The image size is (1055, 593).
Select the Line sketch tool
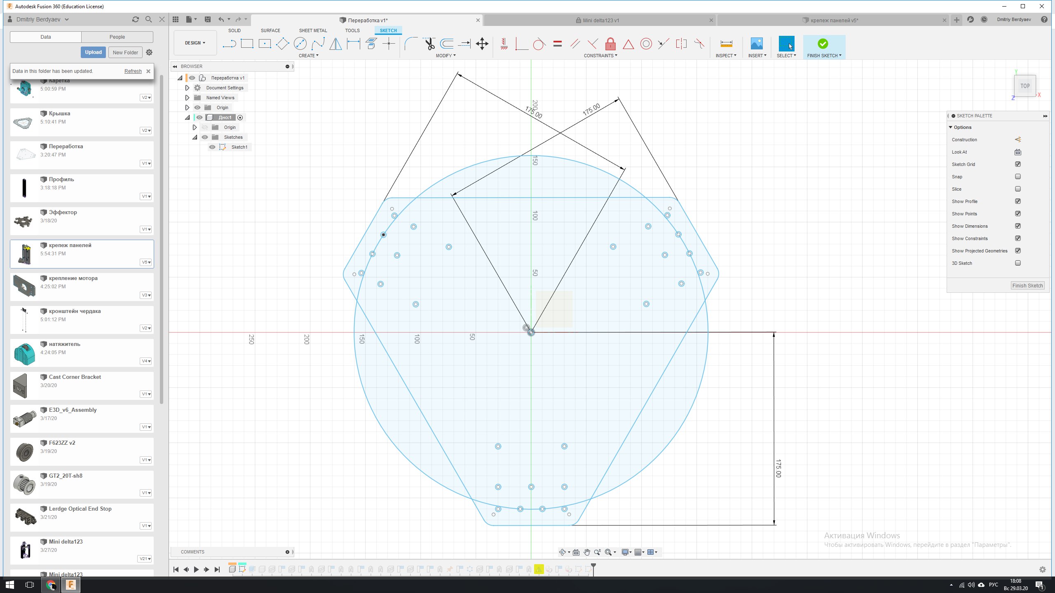[229, 44]
